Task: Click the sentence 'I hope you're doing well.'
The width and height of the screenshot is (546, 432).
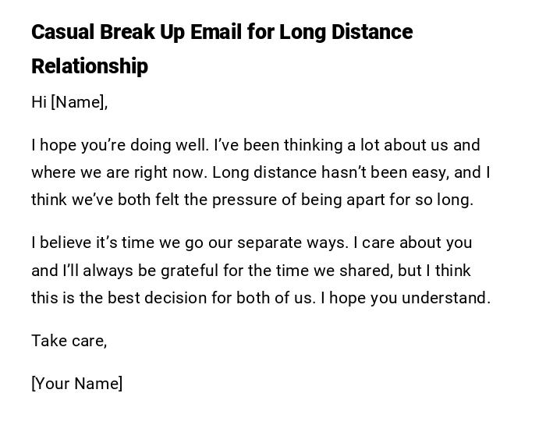Action: point(119,145)
